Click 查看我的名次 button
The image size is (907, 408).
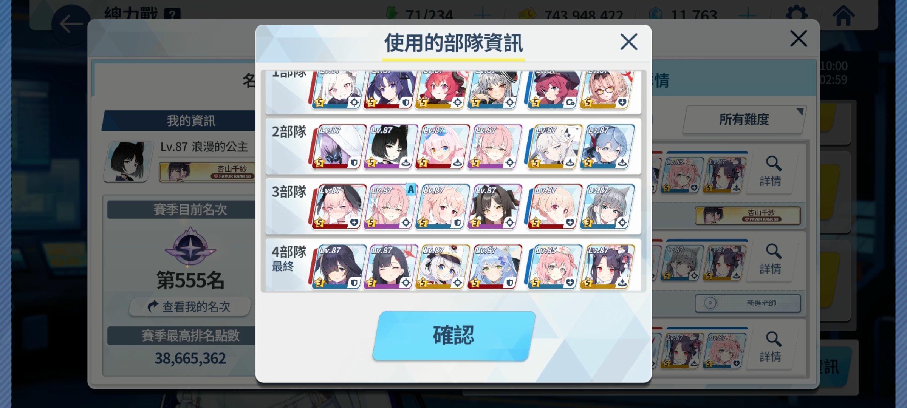(x=190, y=306)
